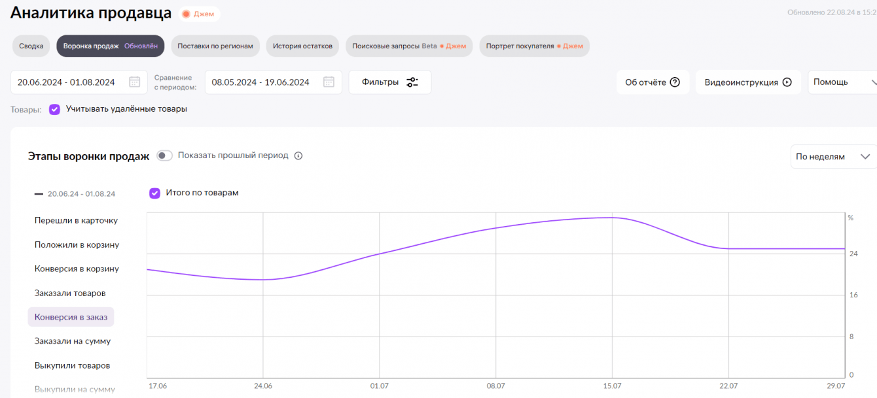Click the 20.06.24 - 01.08.24 legend line marker

point(39,194)
